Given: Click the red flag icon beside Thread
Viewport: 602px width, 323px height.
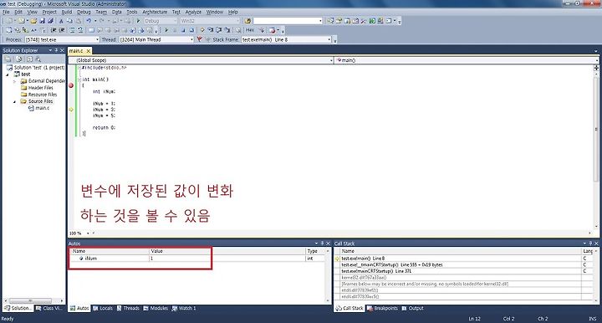Looking at the screenshot, I should (199, 39).
